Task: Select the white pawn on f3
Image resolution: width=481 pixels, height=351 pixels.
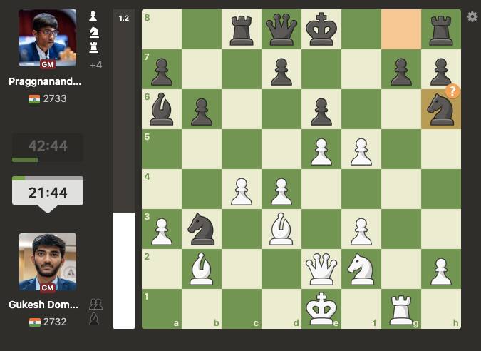Action: click(361, 232)
